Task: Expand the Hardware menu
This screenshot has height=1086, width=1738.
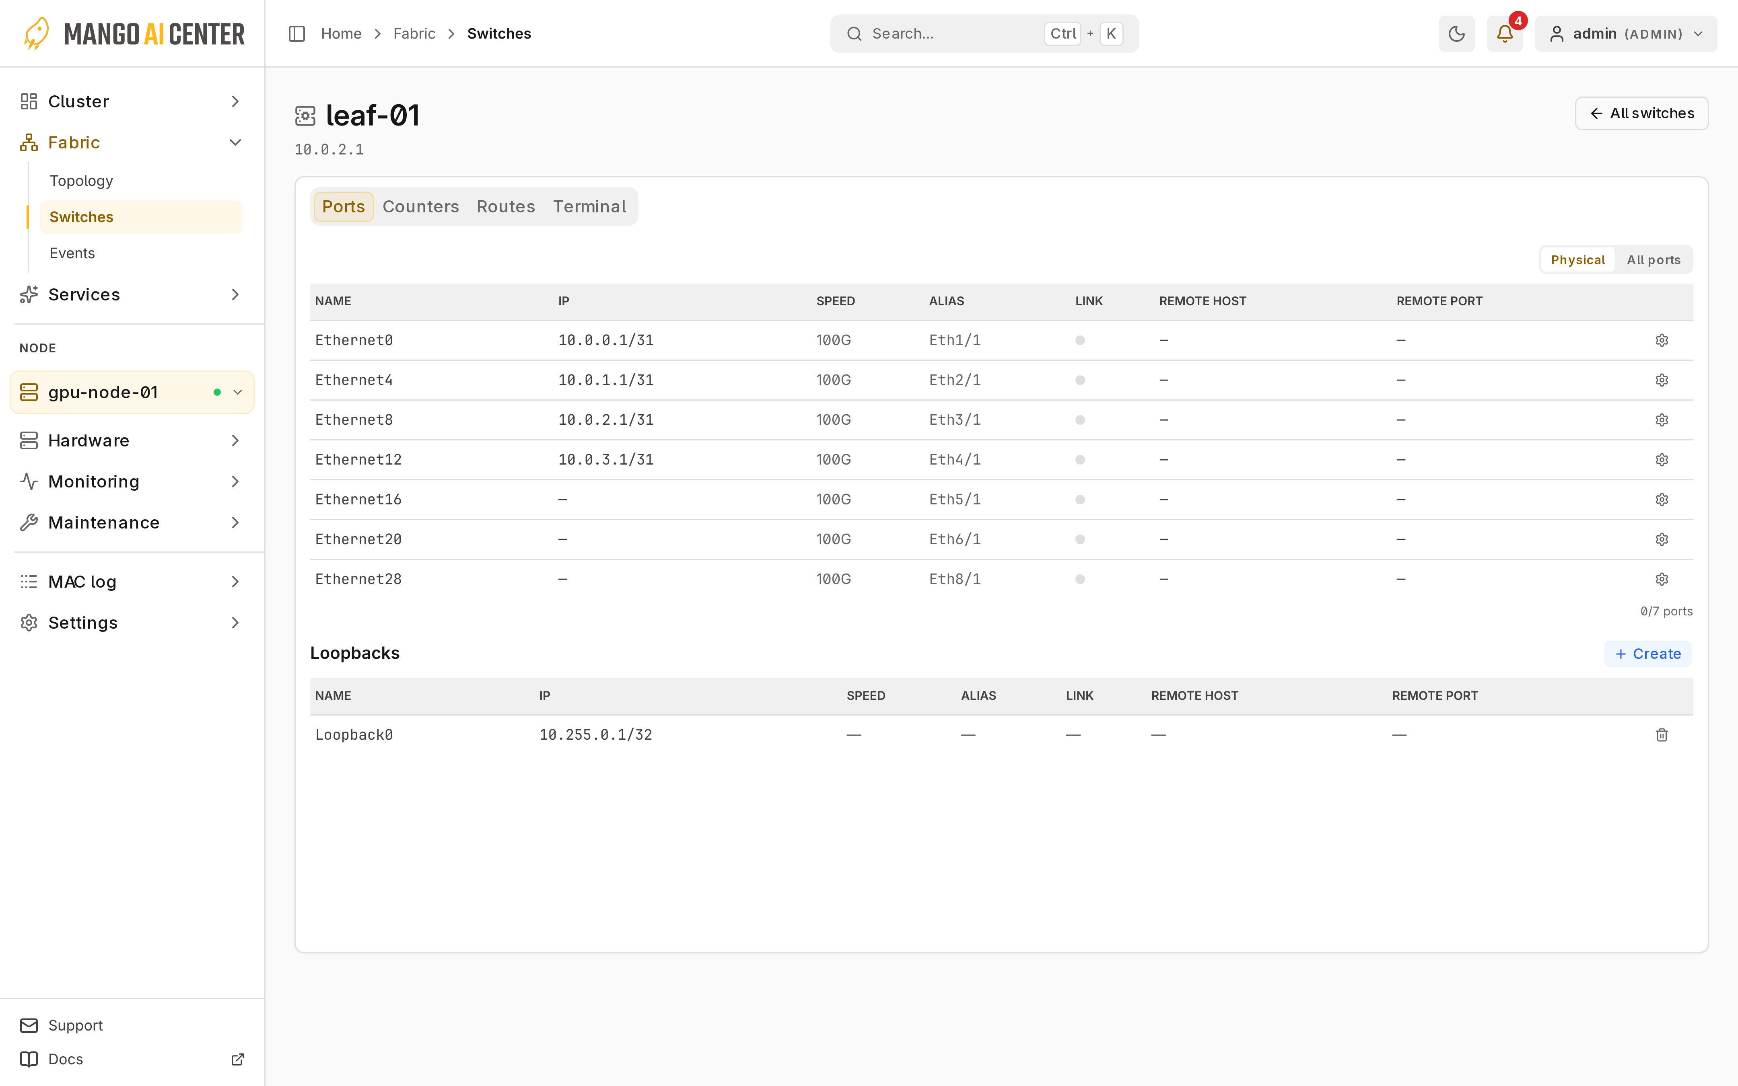Action: coord(132,440)
